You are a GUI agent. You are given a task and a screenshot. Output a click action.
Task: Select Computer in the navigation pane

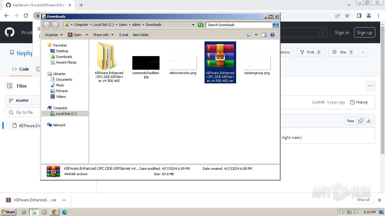(x=60, y=108)
